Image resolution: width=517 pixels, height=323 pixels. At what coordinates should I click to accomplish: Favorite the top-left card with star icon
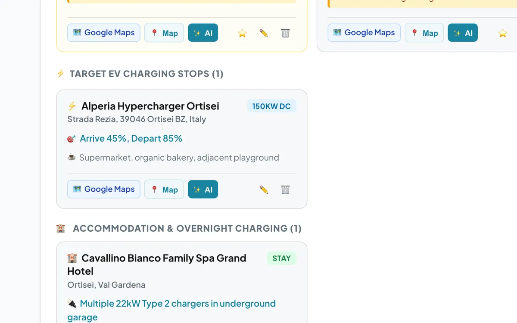242,33
